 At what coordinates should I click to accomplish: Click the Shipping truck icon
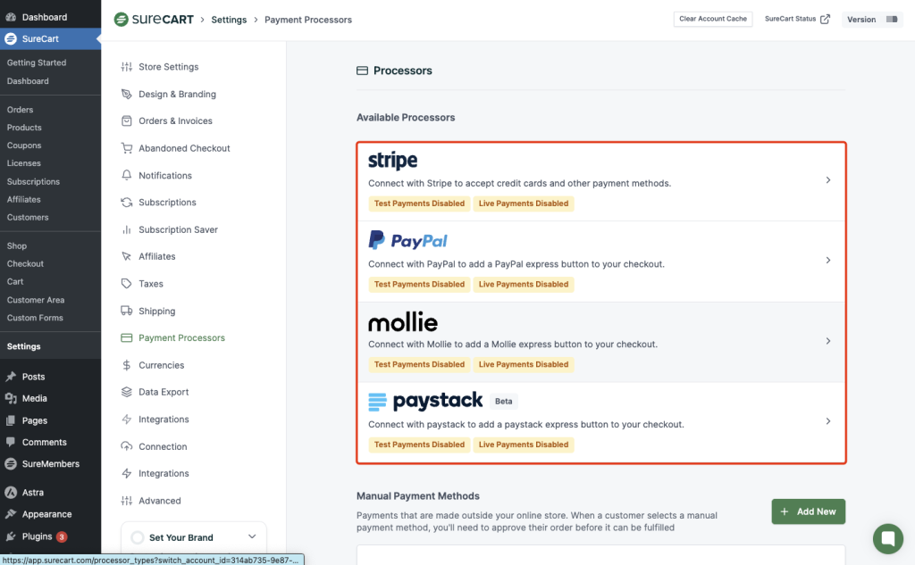pyautogui.click(x=127, y=312)
